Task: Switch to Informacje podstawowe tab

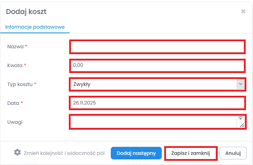Action: coord(35,27)
